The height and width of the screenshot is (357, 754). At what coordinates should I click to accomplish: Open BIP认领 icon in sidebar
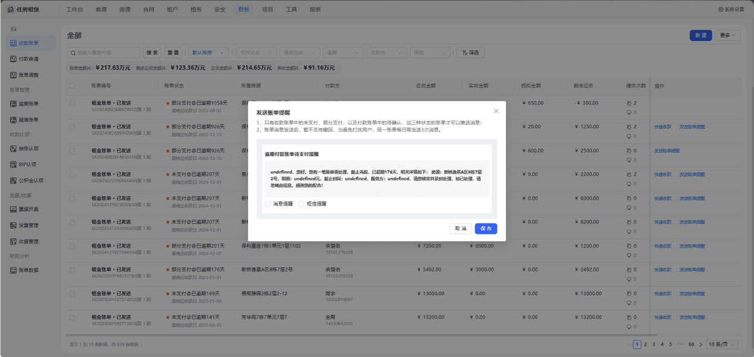pos(13,164)
